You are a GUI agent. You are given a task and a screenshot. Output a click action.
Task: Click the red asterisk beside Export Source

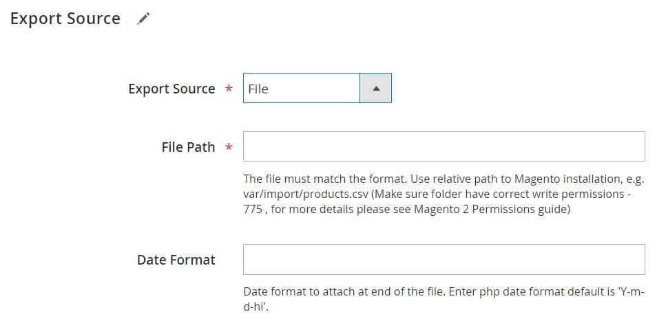coord(229,88)
